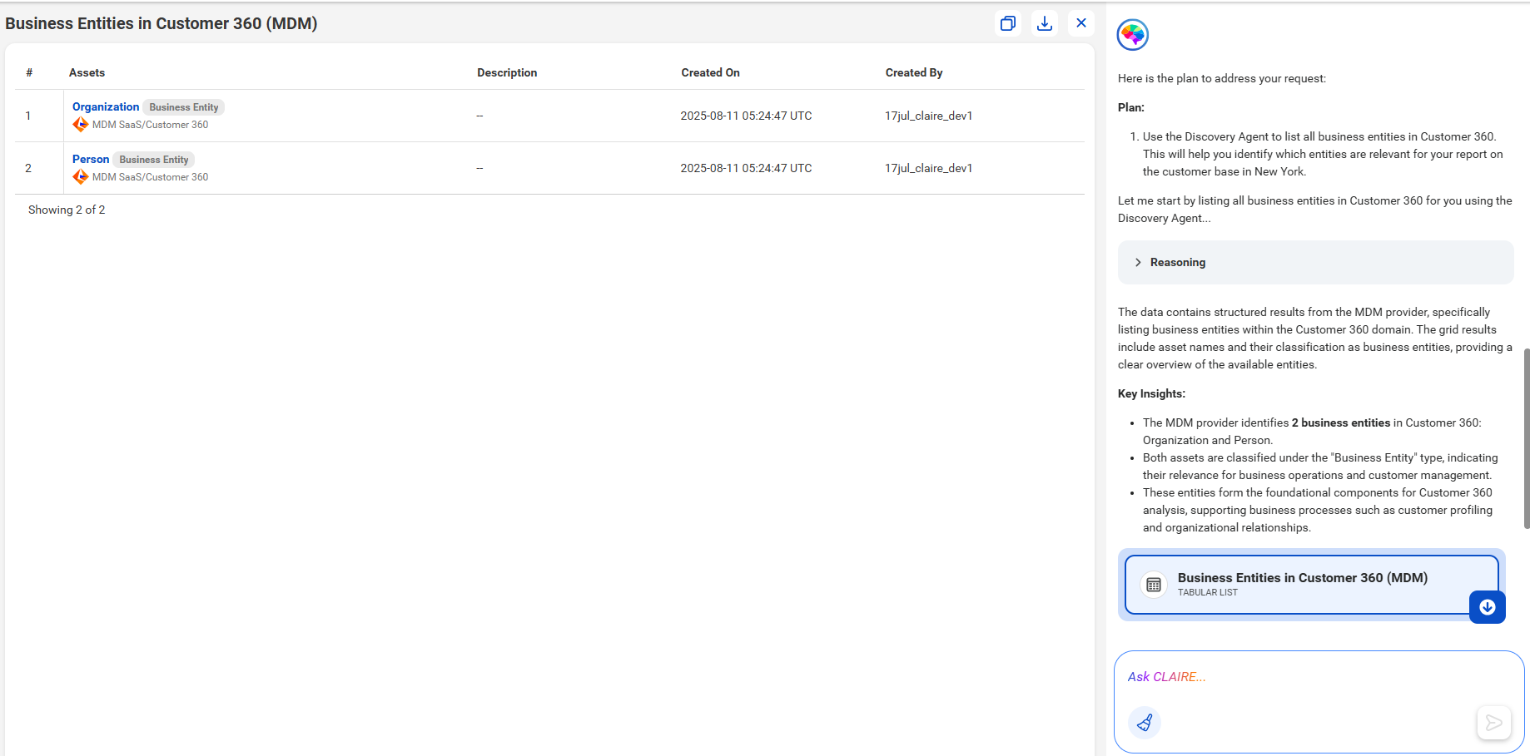Open the CLAIRE assistant avatar icon
Image resolution: width=1530 pixels, height=756 pixels.
[1133, 35]
